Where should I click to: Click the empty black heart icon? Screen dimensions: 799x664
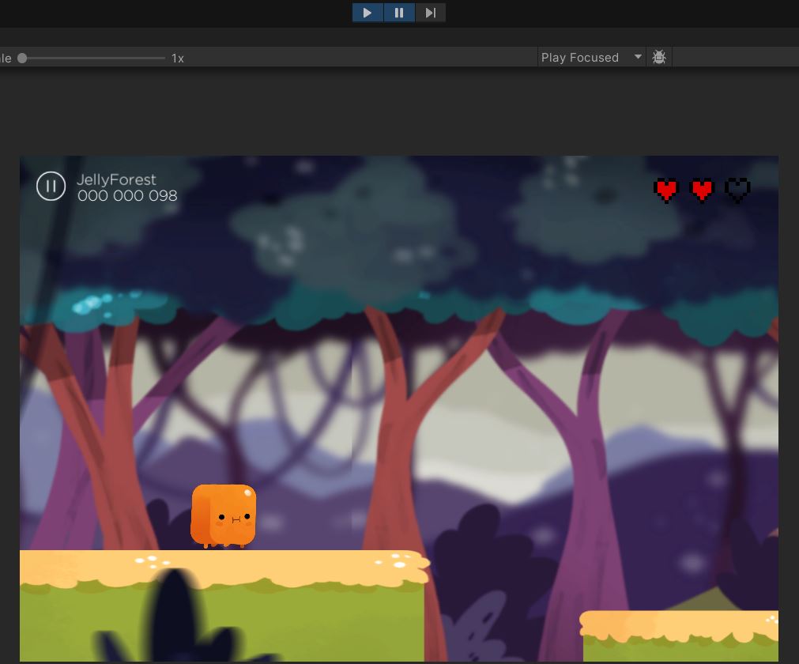click(737, 190)
